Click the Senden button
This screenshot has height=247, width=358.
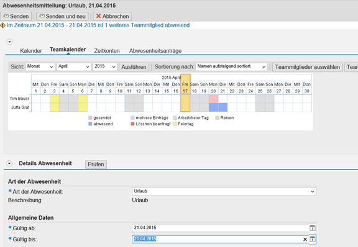pyautogui.click(x=16, y=16)
